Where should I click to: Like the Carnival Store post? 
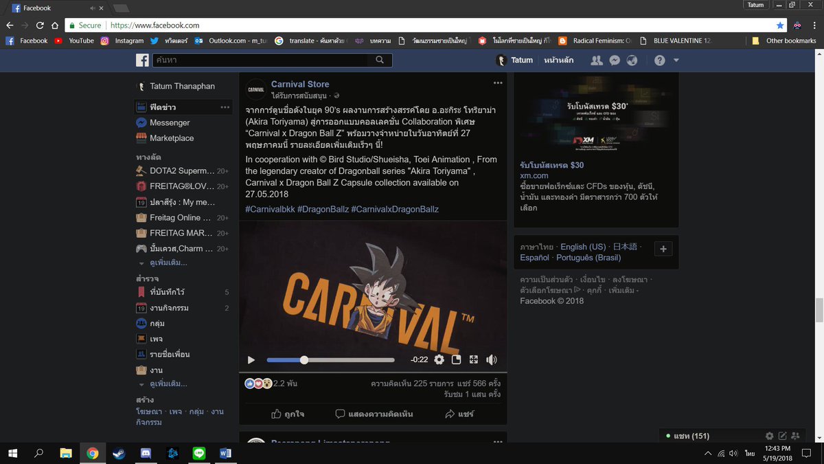(288, 414)
